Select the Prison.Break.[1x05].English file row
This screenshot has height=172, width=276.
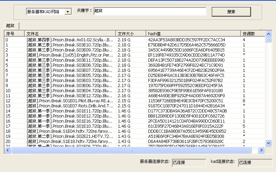coord(134,55)
